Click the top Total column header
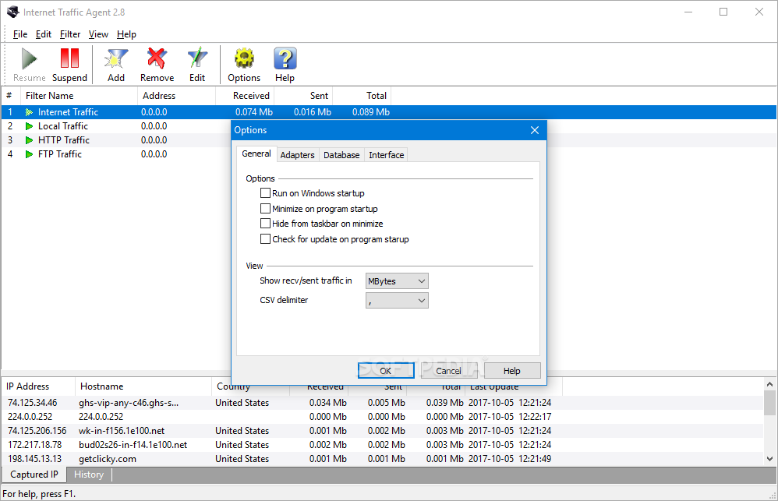This screenshot has width=778, height=501. point(361,96)
